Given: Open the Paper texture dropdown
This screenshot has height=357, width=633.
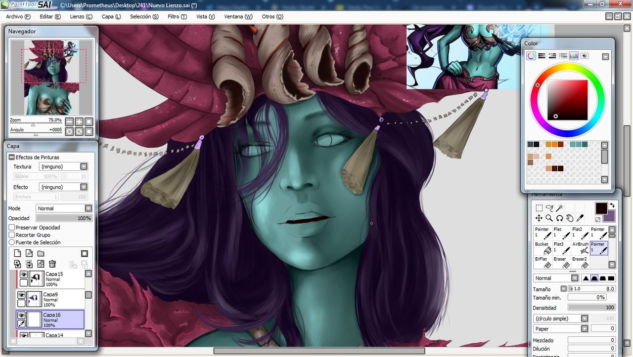Looking at the screenshot, I should click(561, 328).
